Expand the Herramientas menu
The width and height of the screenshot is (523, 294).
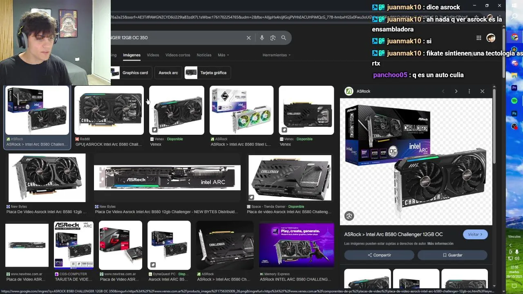coord(277,55)
